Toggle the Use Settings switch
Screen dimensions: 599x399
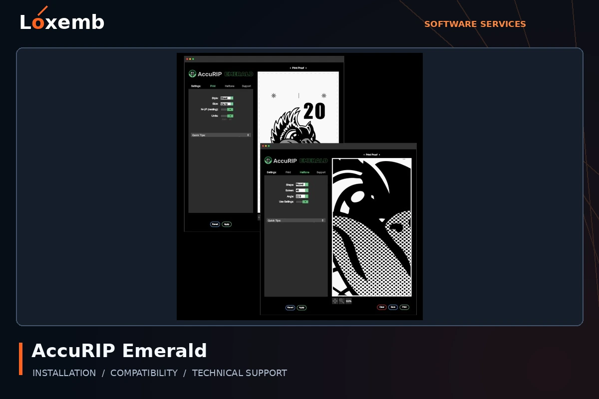click(x=302, y=202)
